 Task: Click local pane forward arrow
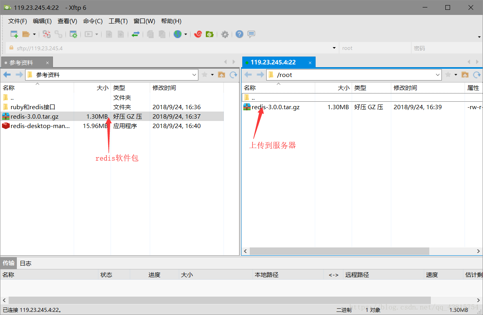19,75
